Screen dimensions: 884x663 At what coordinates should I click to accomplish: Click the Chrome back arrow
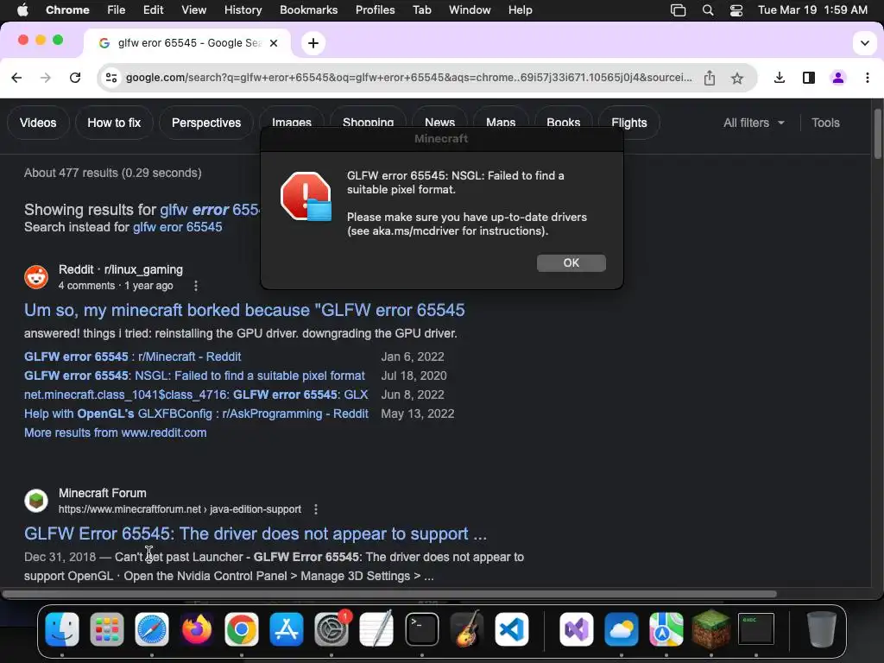pyautogui.click(x=16, y=78)
